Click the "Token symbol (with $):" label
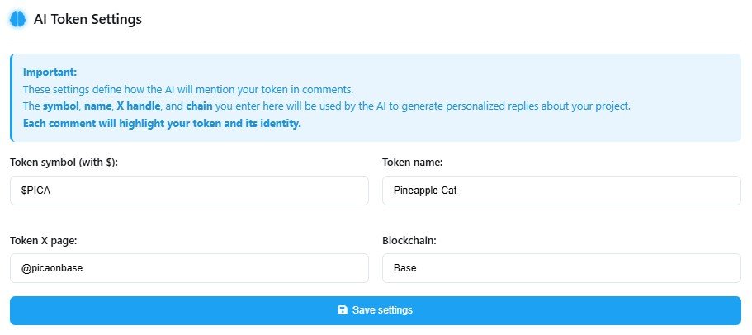752x335 pixels. click(x=64, y=163)
